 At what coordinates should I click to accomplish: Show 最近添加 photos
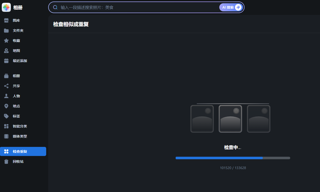pyautogui.click(x=23, y=61)
